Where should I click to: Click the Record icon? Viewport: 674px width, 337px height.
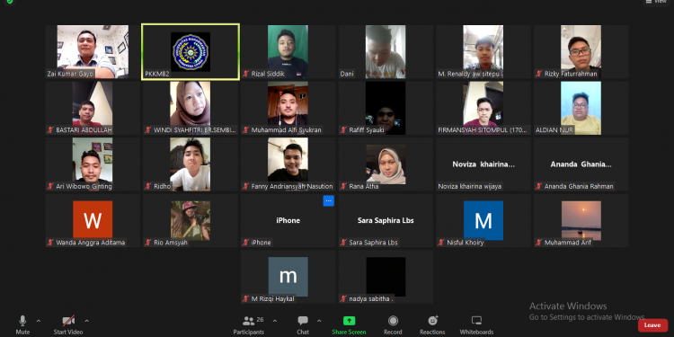pyautogui.click(x=393, y=321)
